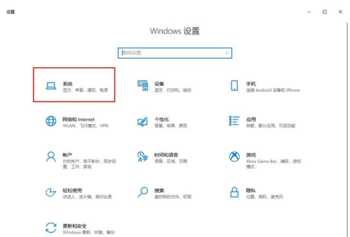Select the 搜索 category title

coord(159,190)
